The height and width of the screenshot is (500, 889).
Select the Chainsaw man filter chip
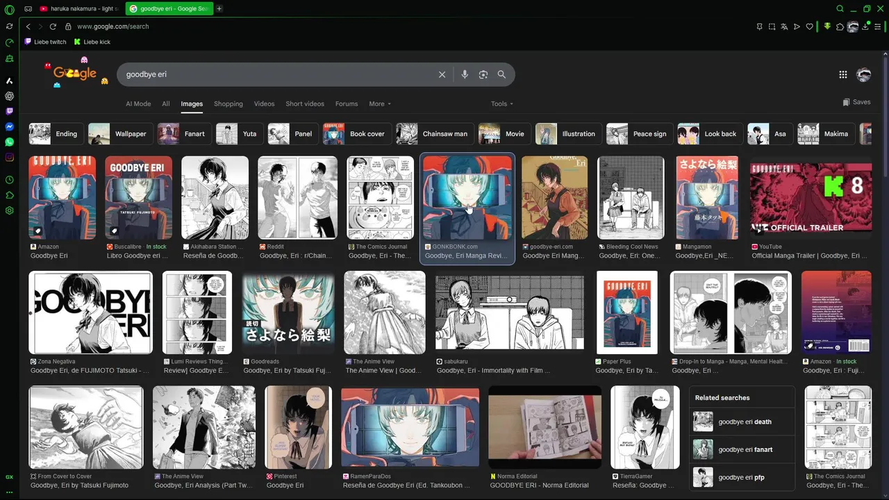[x=435, y=133]
